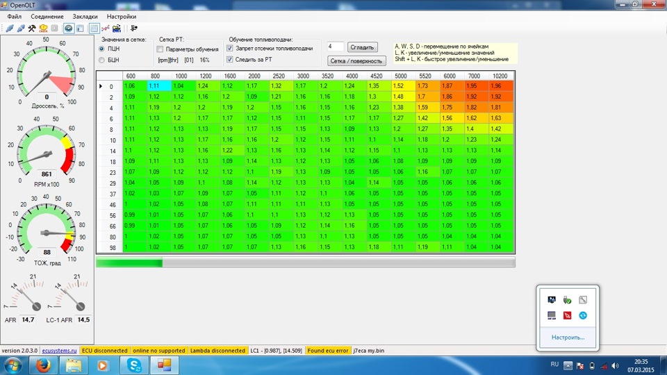The image size is (667, 375).
Task: Open the media player taskbar icon
Action: click(x=103, y=365)
